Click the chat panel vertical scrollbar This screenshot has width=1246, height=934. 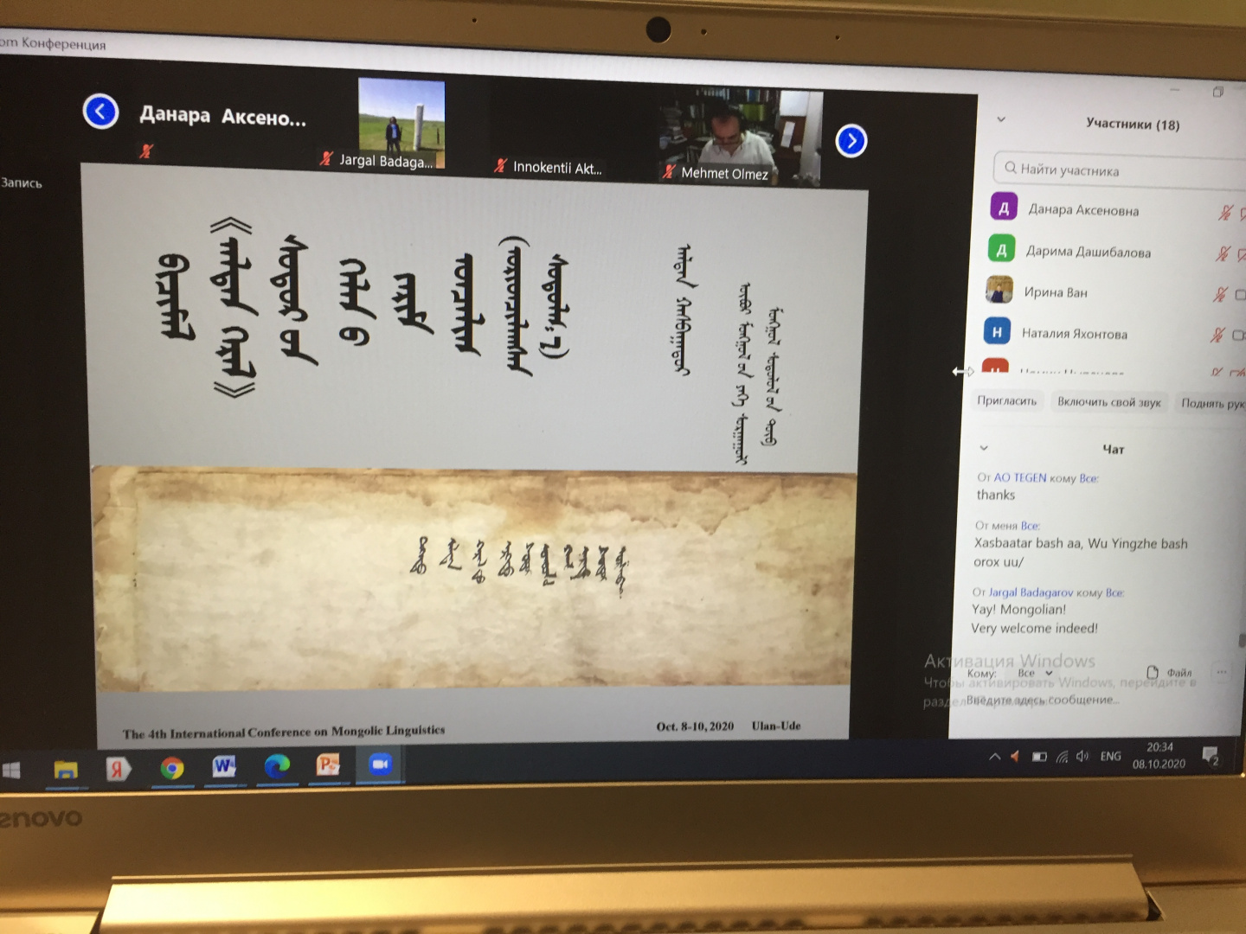pos(1241,640)
